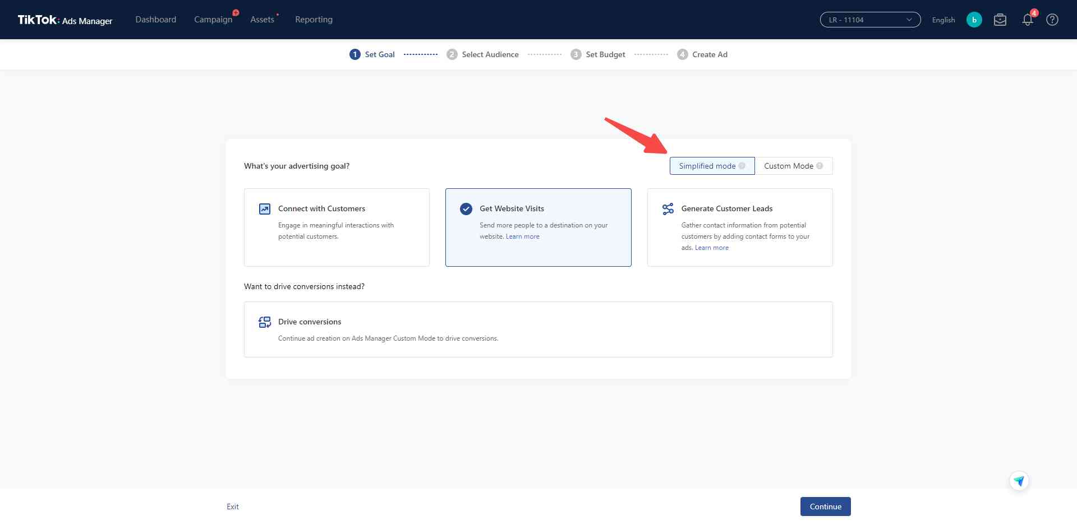Click the paper plane feedback floating icon
This screenshot has width=1077, height=525.
pyautogui.click(x=1019, y=481)
